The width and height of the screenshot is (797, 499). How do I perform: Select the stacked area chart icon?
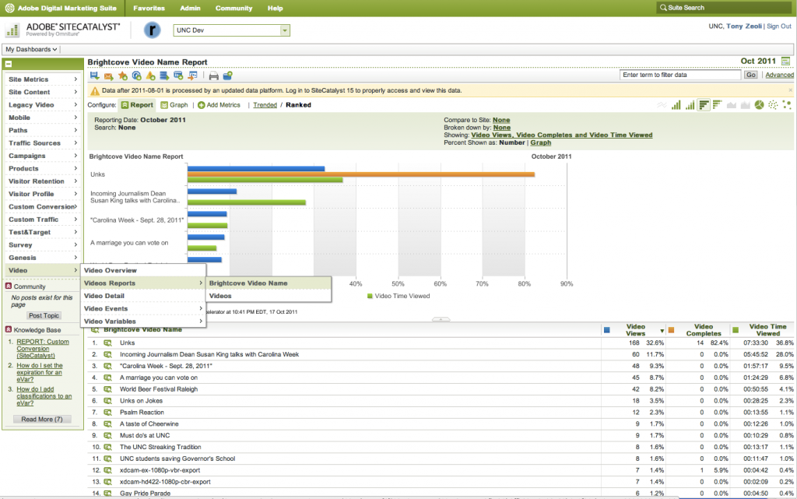click(x=745, y=104)
